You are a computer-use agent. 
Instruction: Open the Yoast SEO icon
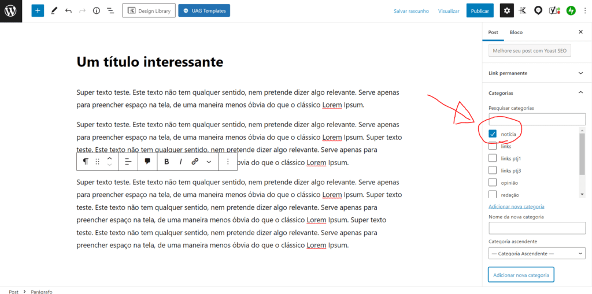(x=554, y=11)
